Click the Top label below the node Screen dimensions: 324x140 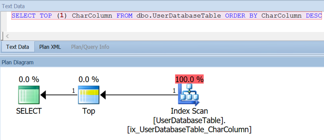point(88,111)
